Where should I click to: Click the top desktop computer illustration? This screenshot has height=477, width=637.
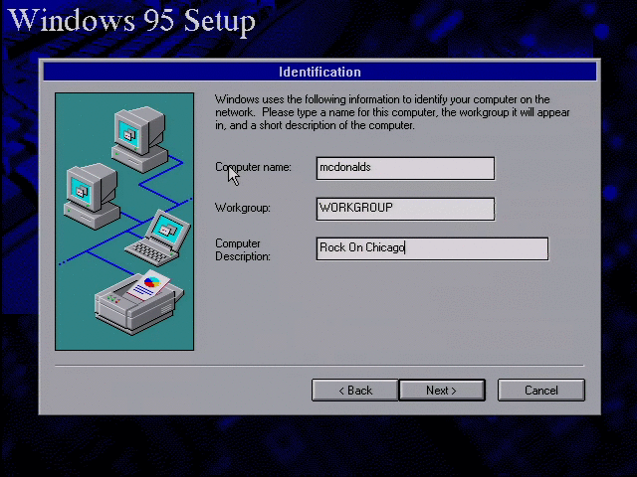[x=140, y=139]
